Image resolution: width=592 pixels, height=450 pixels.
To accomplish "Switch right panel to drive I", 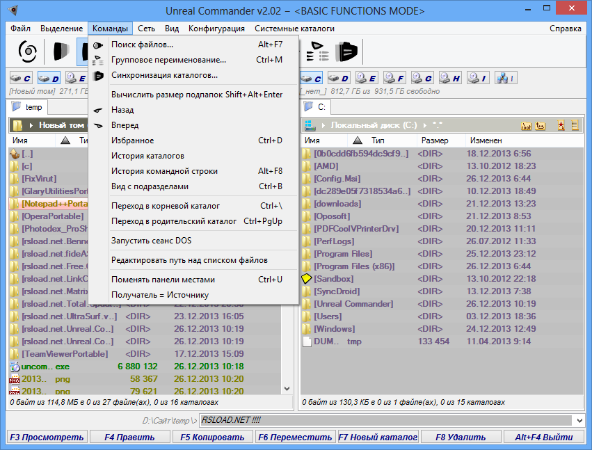I will click(479, 78).
